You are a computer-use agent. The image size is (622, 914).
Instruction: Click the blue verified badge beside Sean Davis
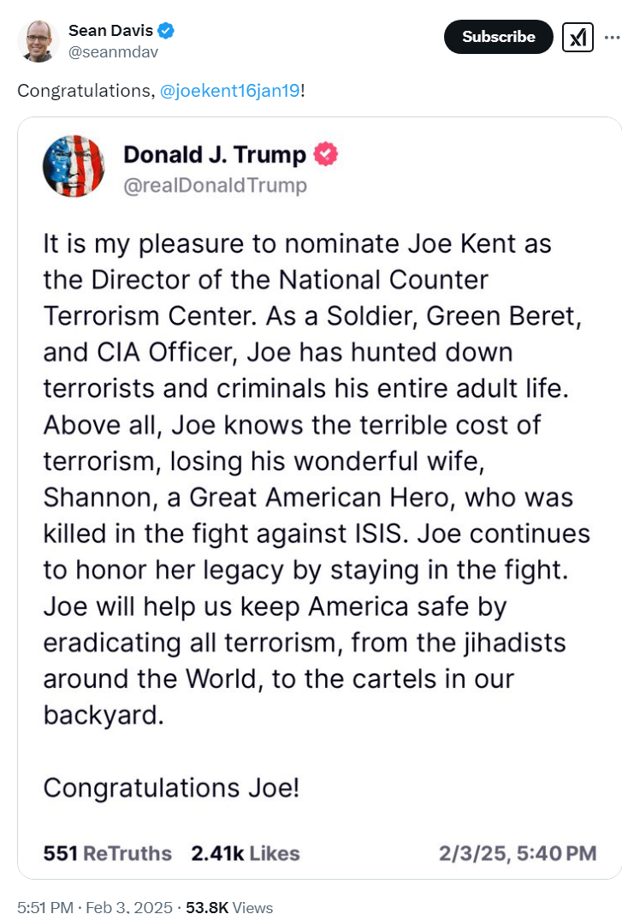(x=166, y=30)
